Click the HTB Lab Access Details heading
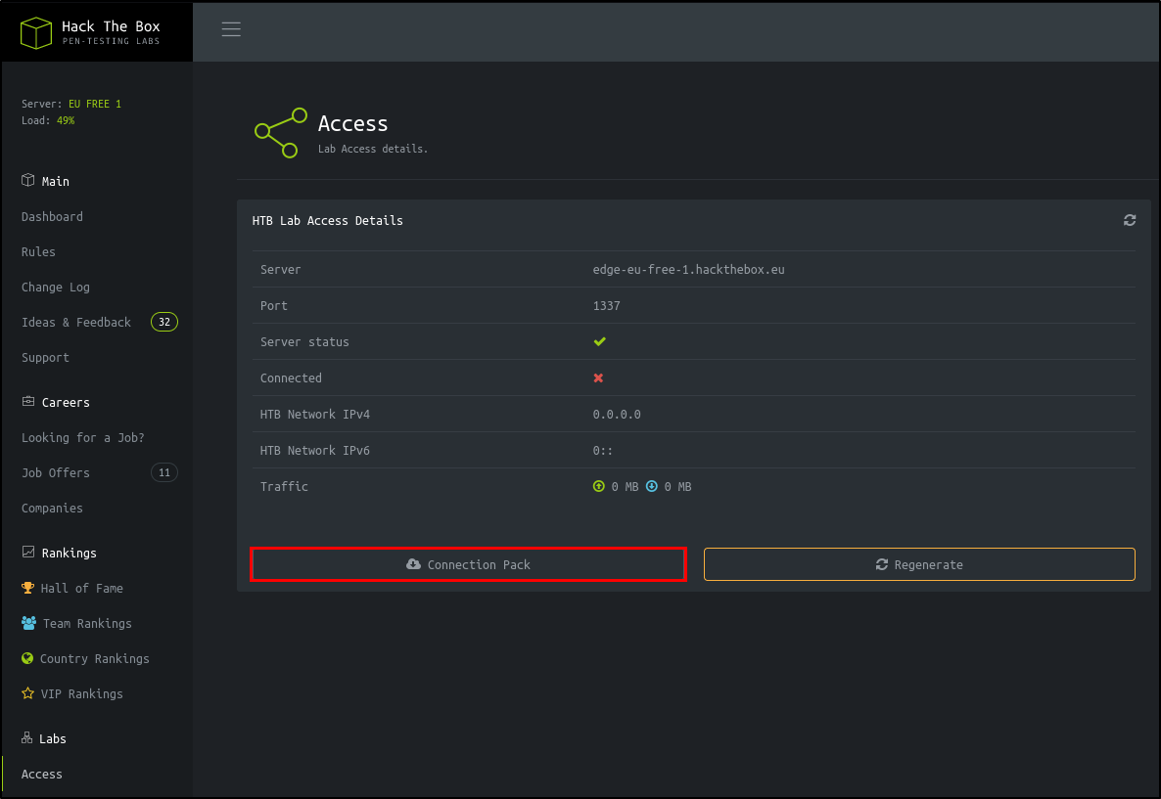 327,220
